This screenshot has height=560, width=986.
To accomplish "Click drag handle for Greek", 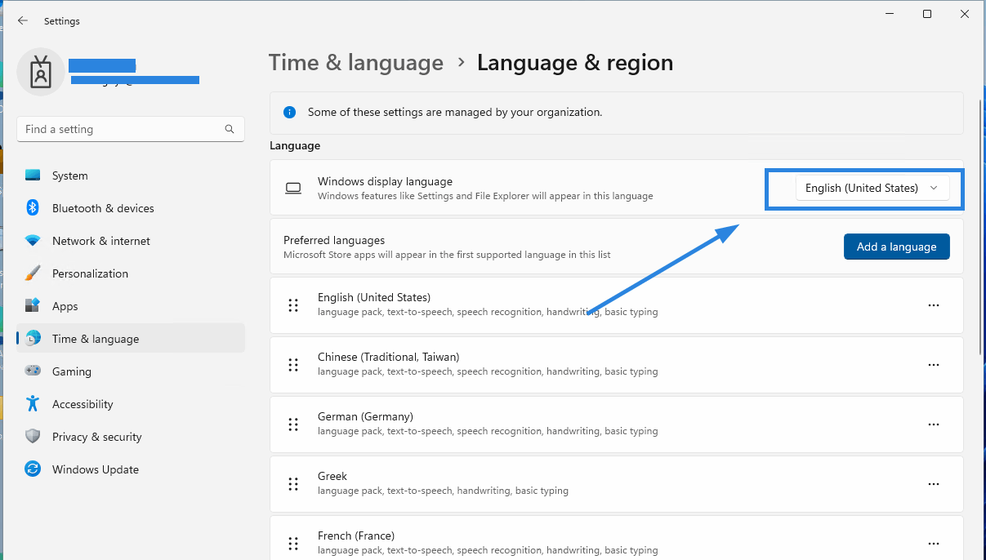I will (293, 484).
